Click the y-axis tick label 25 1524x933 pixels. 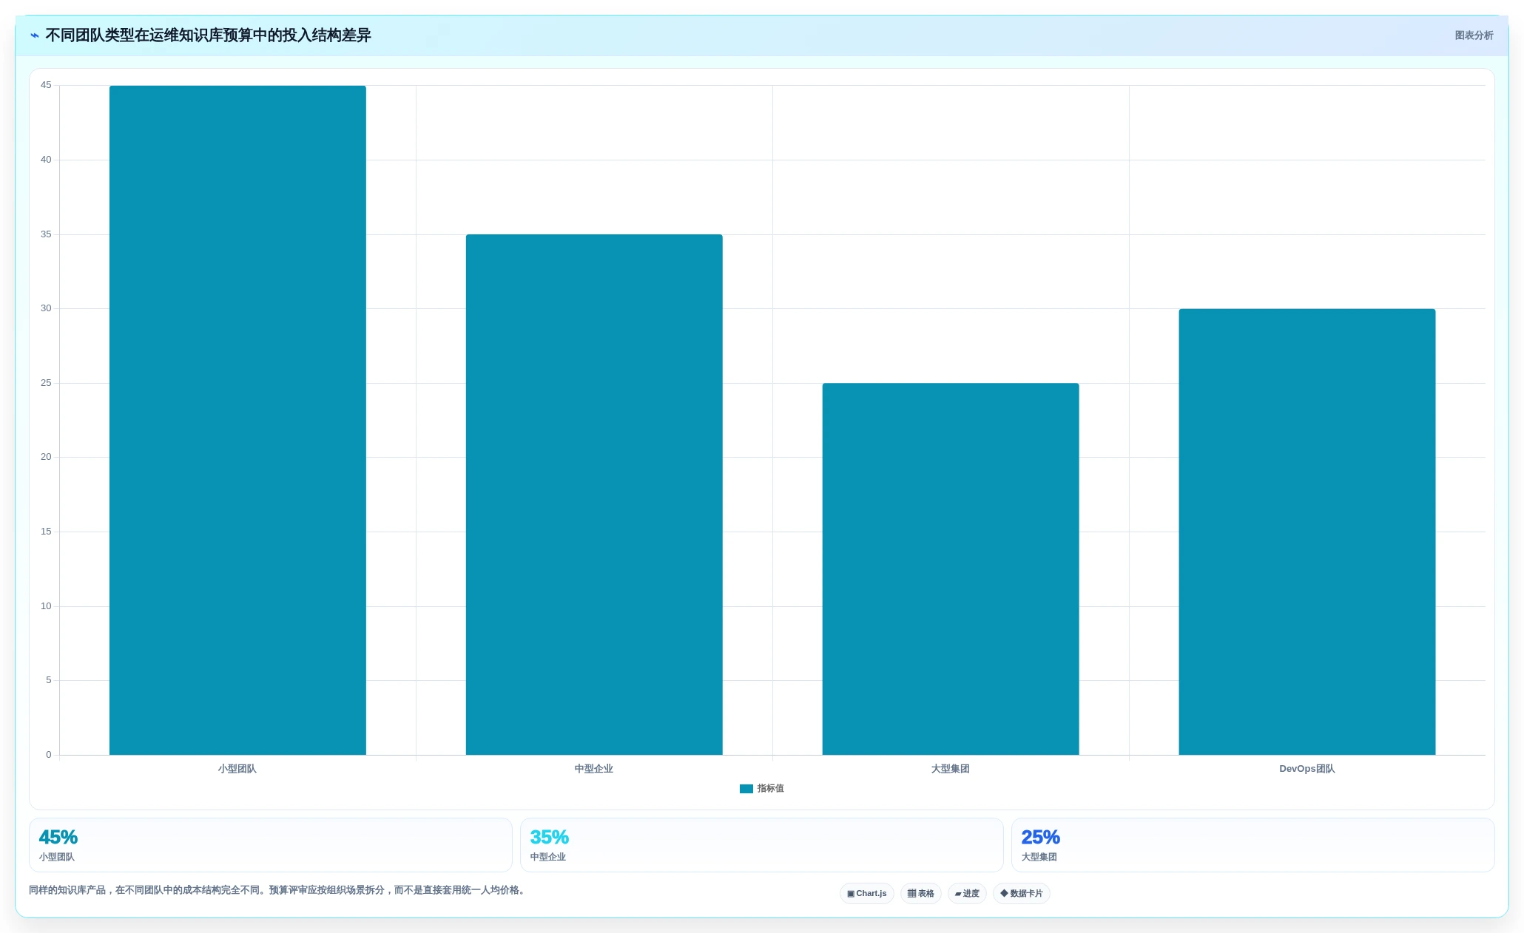(x=46, y=383)
